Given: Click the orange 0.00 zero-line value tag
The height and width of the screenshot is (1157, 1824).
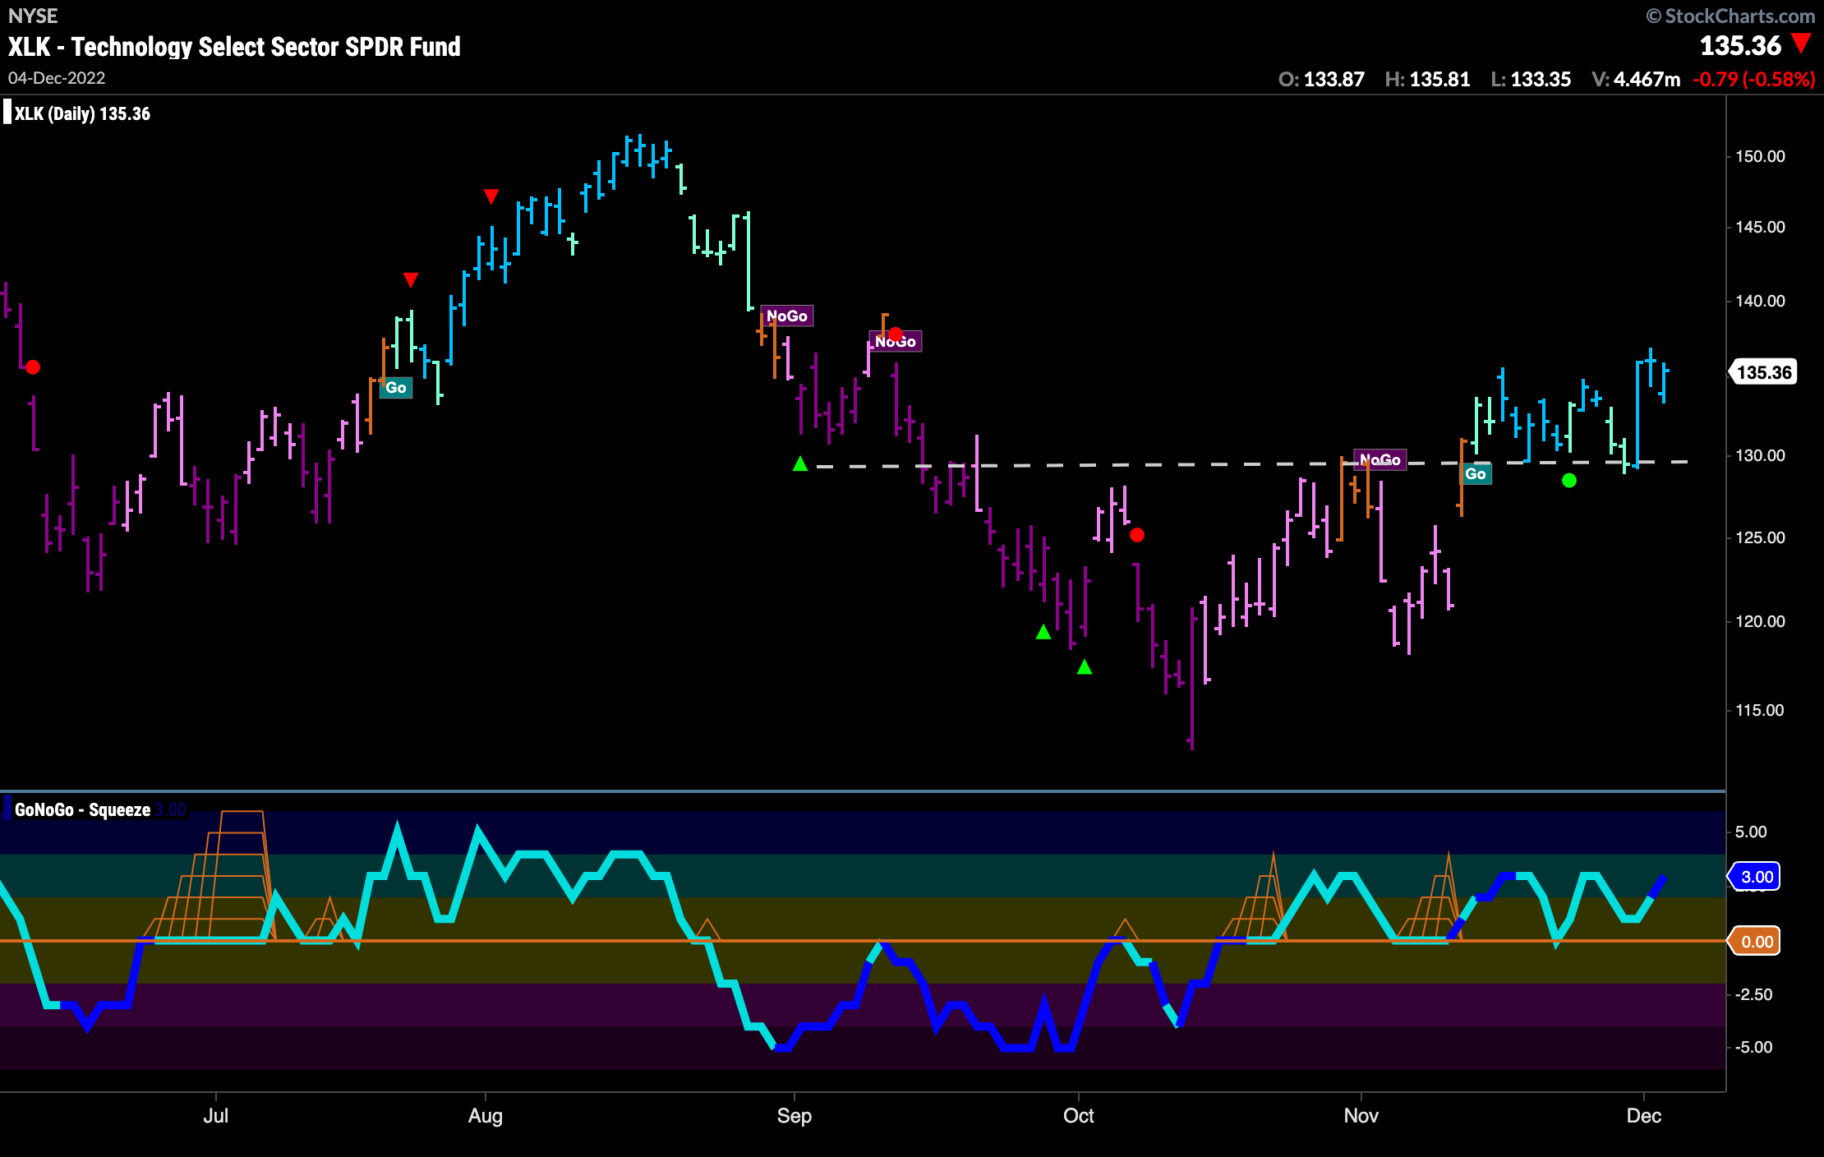Looking at the screenshot, I should coord(1756,942).
